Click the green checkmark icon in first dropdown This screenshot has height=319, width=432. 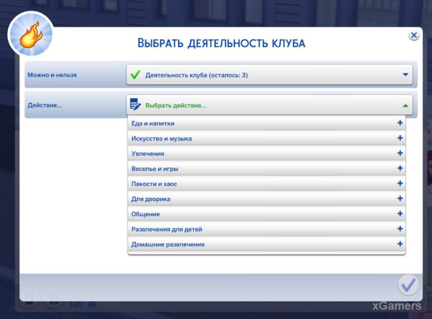point(135,75)
